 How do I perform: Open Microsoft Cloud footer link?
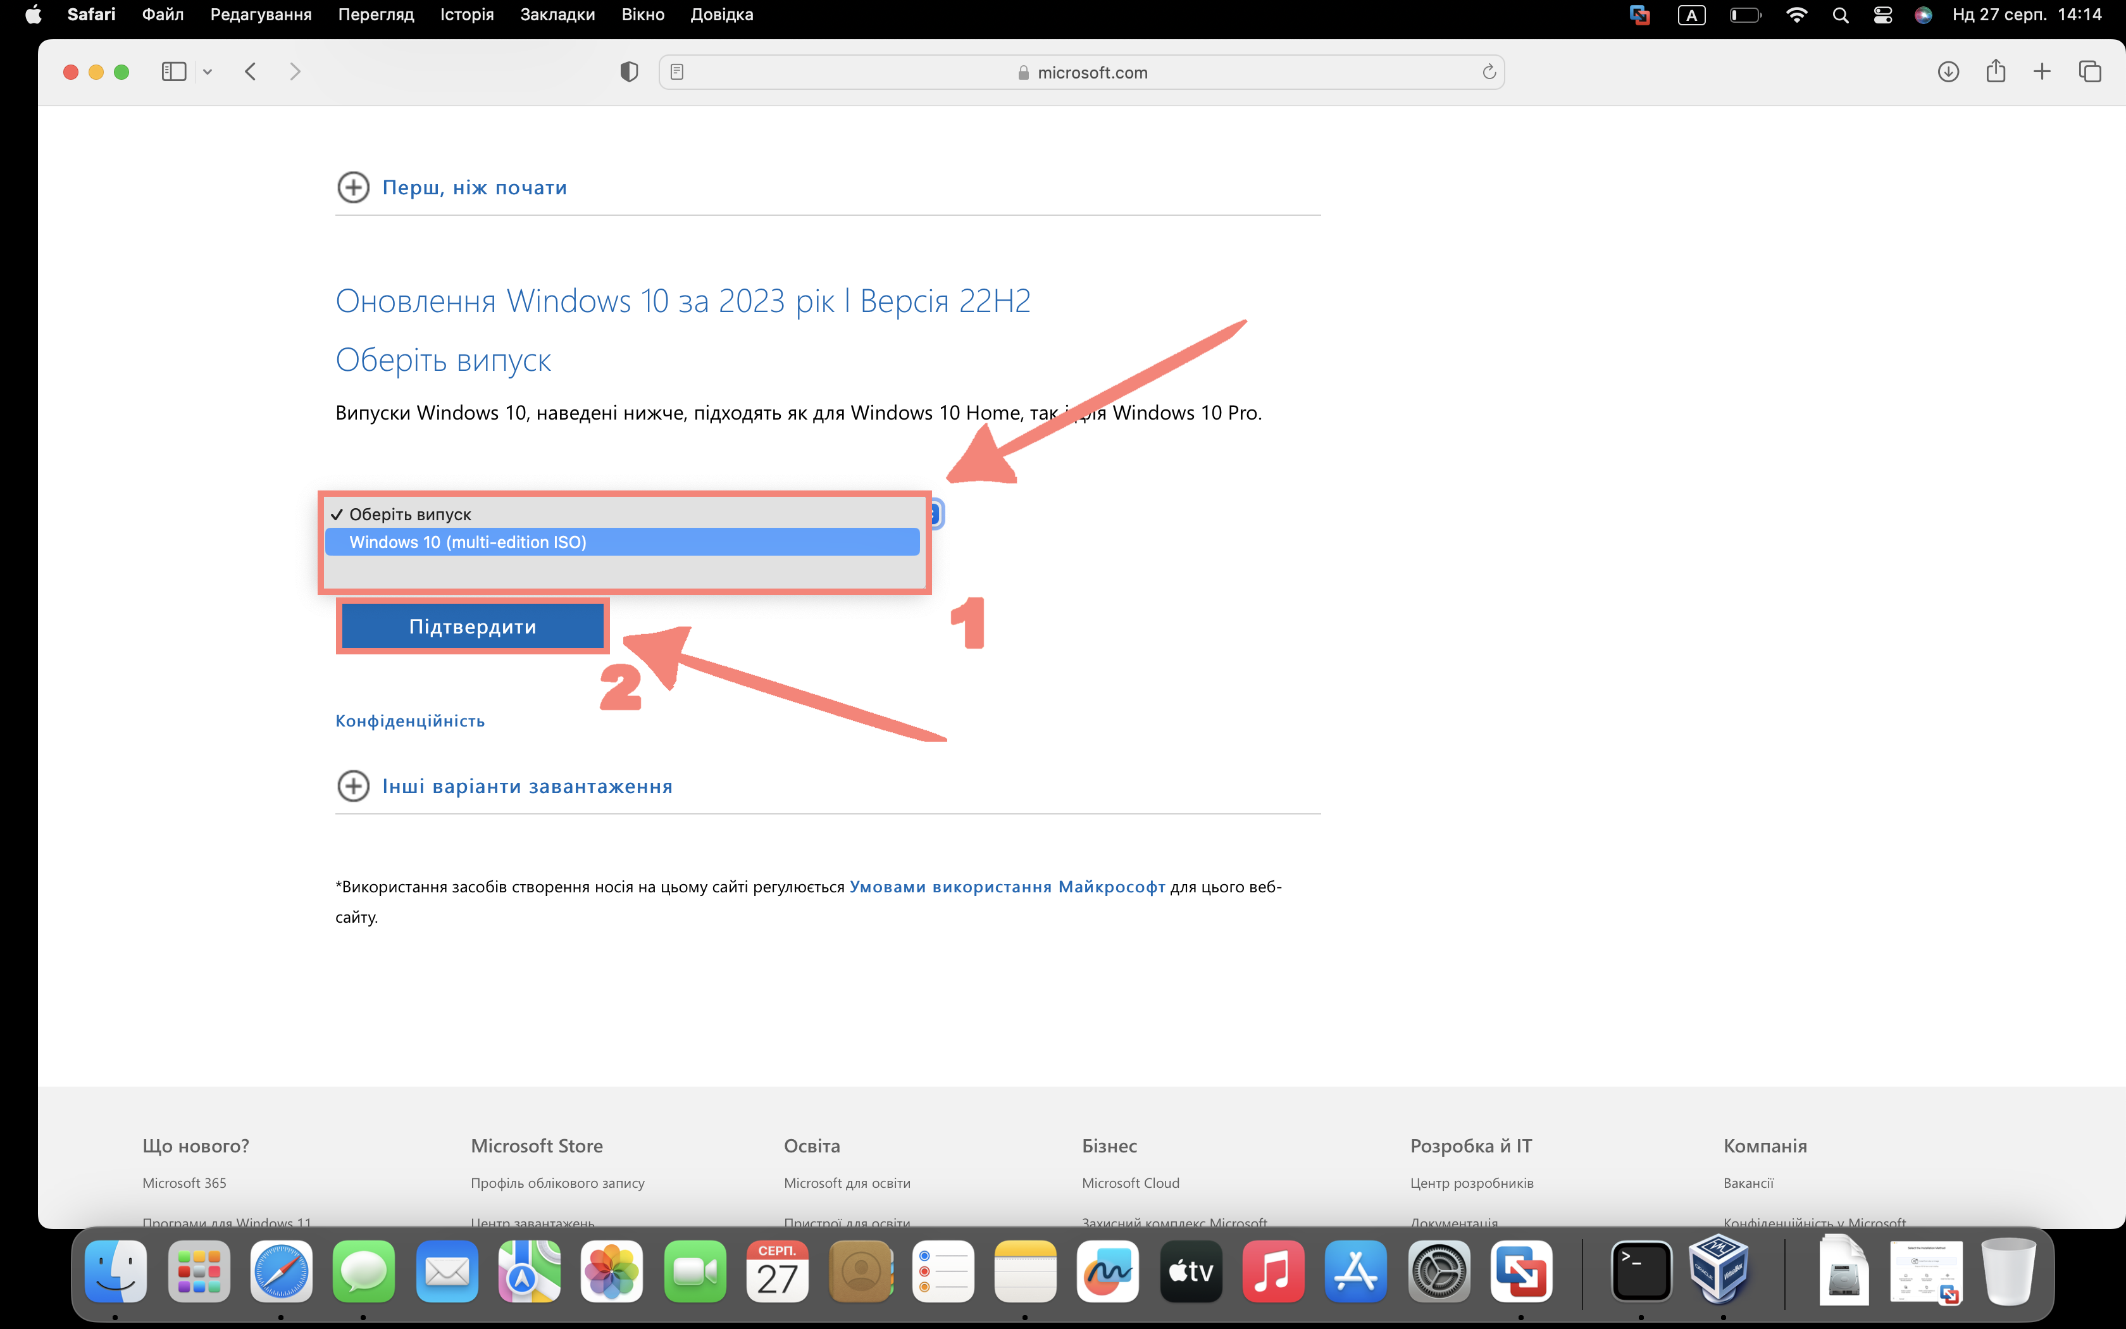(1131, 1183)
